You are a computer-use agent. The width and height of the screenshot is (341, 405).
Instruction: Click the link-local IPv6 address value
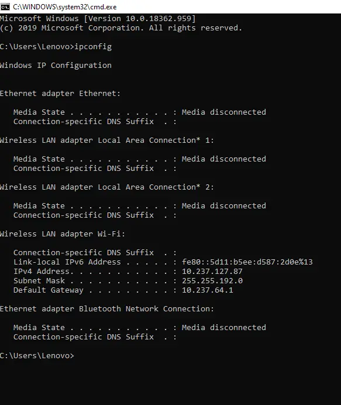[x=247, y=262]
